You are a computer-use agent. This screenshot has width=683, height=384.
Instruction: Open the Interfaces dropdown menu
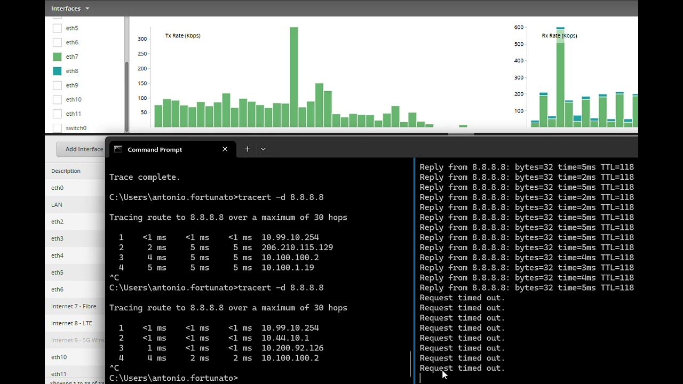[70, 9]
